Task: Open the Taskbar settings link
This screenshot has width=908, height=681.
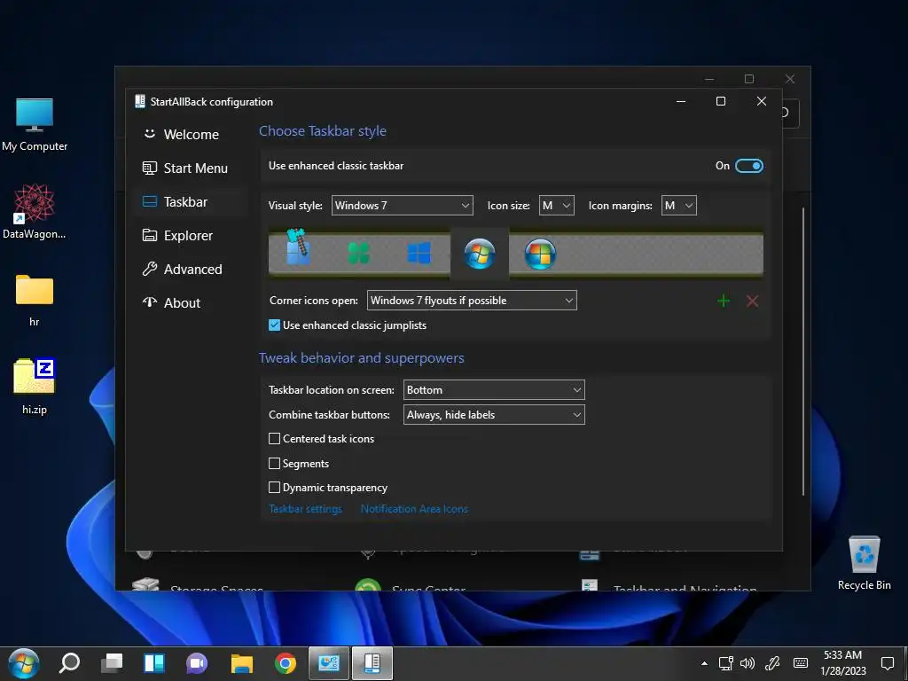Action: [x=305, y=509]
